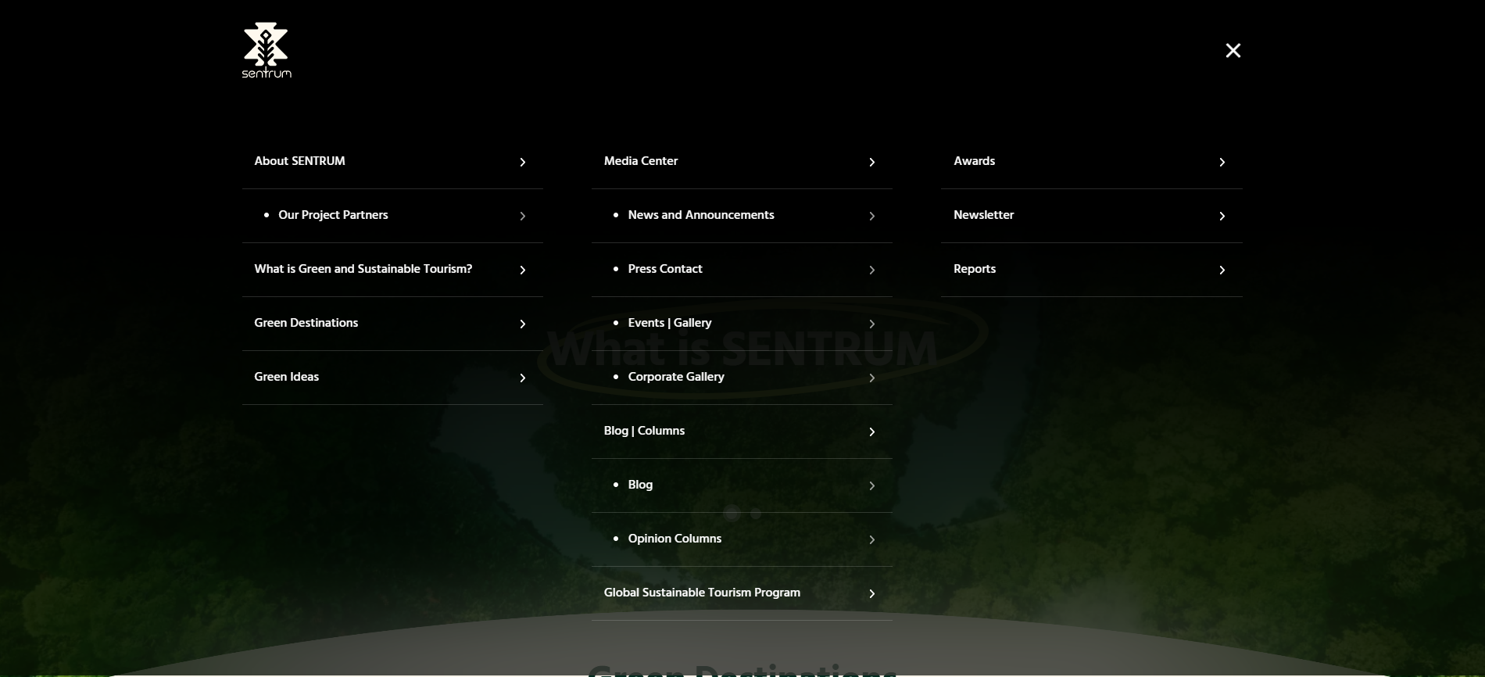The width and height of the screenshot is (1485, 677).
Task: Click the arrow beside Blog | Columns
Action: (x=871, y=432)
